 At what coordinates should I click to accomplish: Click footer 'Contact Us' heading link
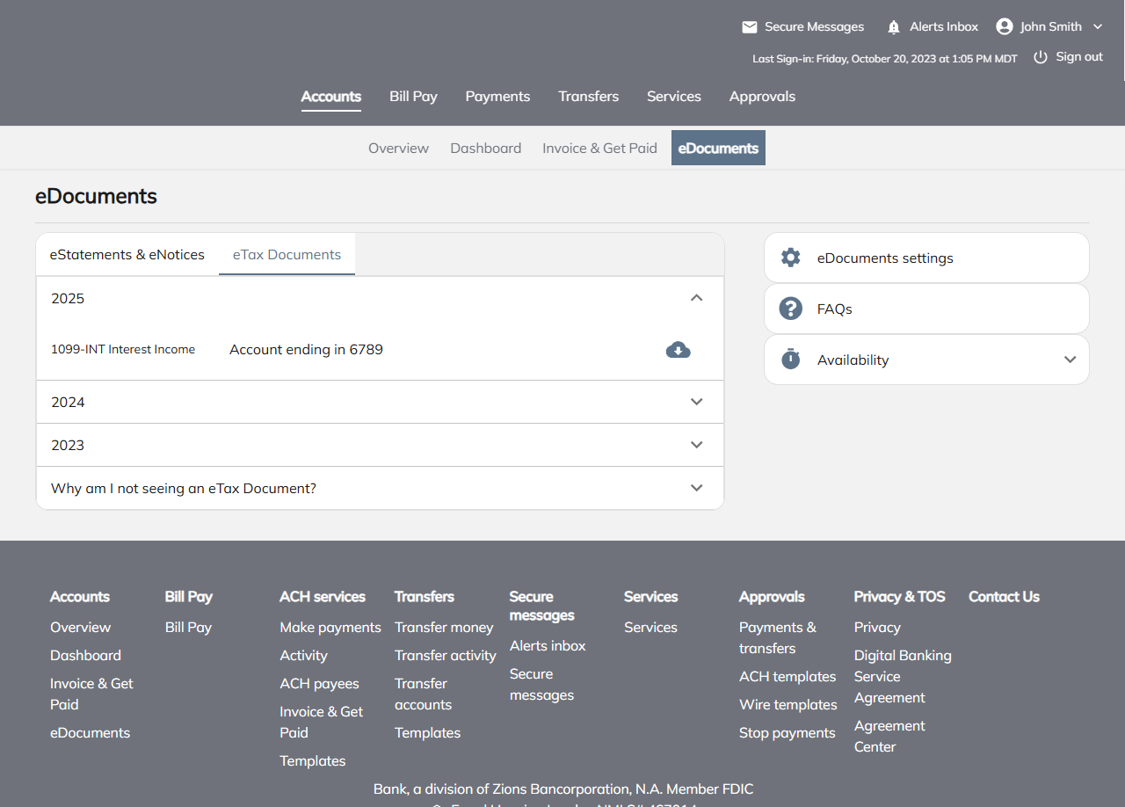tap(1004, 597)
